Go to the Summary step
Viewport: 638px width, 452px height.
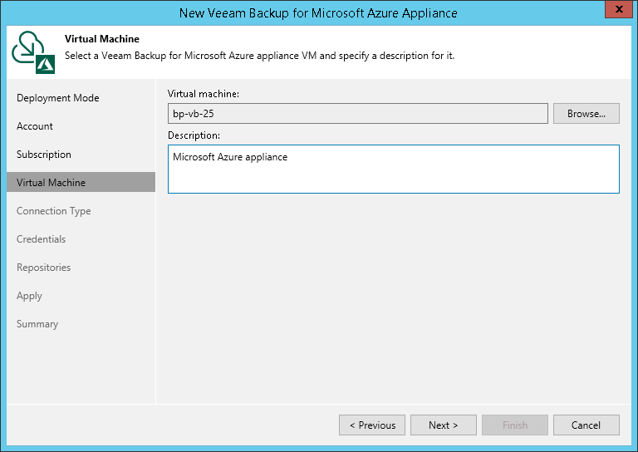37,324
